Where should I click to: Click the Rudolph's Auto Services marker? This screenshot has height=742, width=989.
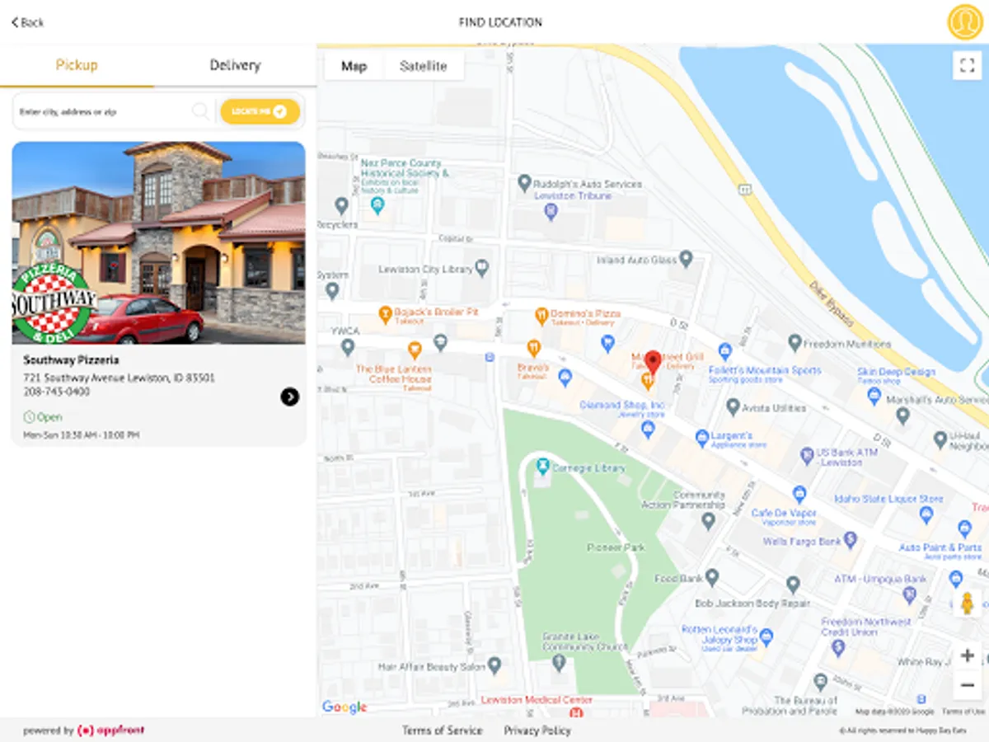click(524, 182)
